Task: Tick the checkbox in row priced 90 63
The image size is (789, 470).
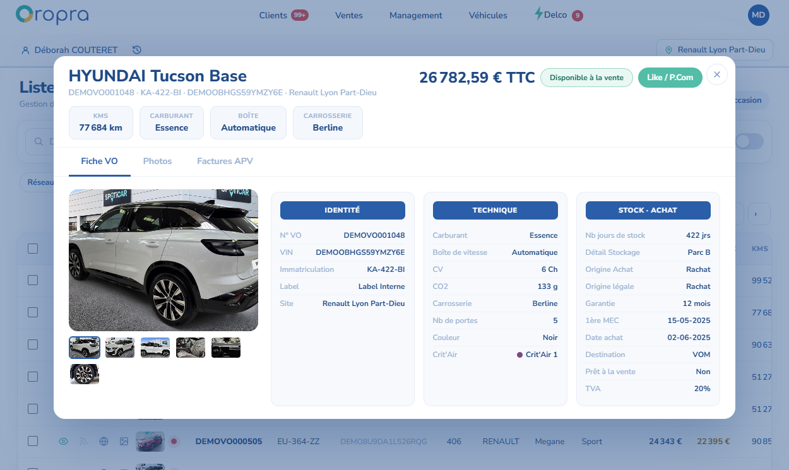Action: pyautogui.click(x=33, y=344)
